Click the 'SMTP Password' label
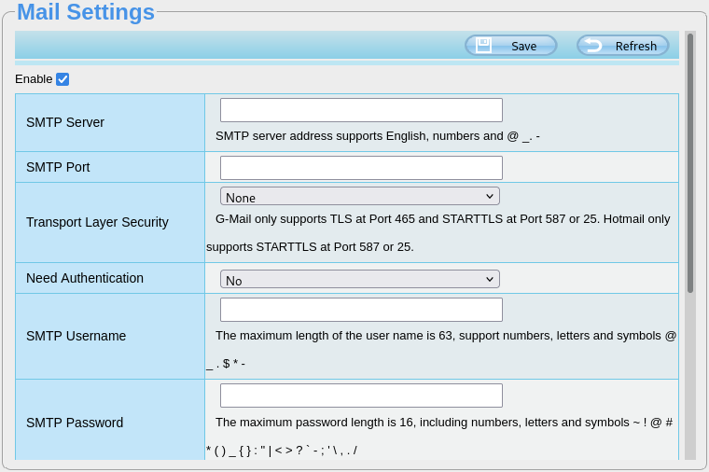The image size is (709, 472). (75, 423)
